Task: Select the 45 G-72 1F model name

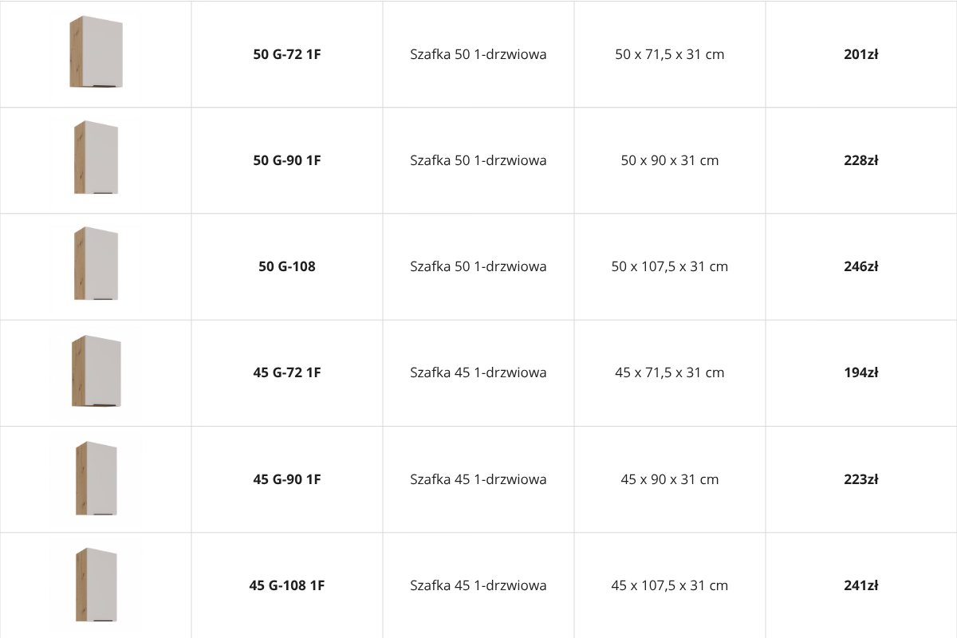Action: tap(287, 372)
